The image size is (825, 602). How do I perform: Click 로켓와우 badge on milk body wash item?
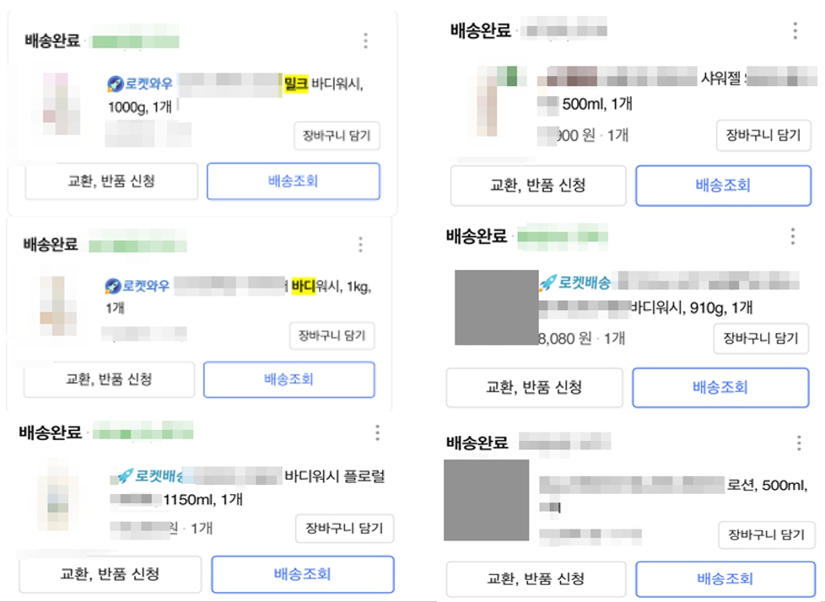(140, 83)
